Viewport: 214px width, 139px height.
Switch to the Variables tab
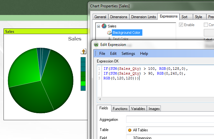138,109
